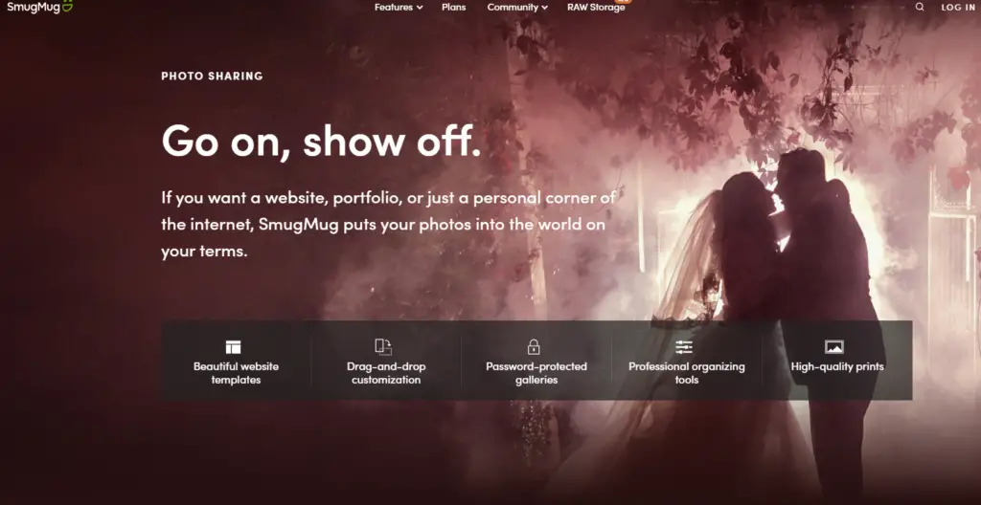Select the Beautiful website templates text
The image size is (981, 505).
tap(236, 373)
